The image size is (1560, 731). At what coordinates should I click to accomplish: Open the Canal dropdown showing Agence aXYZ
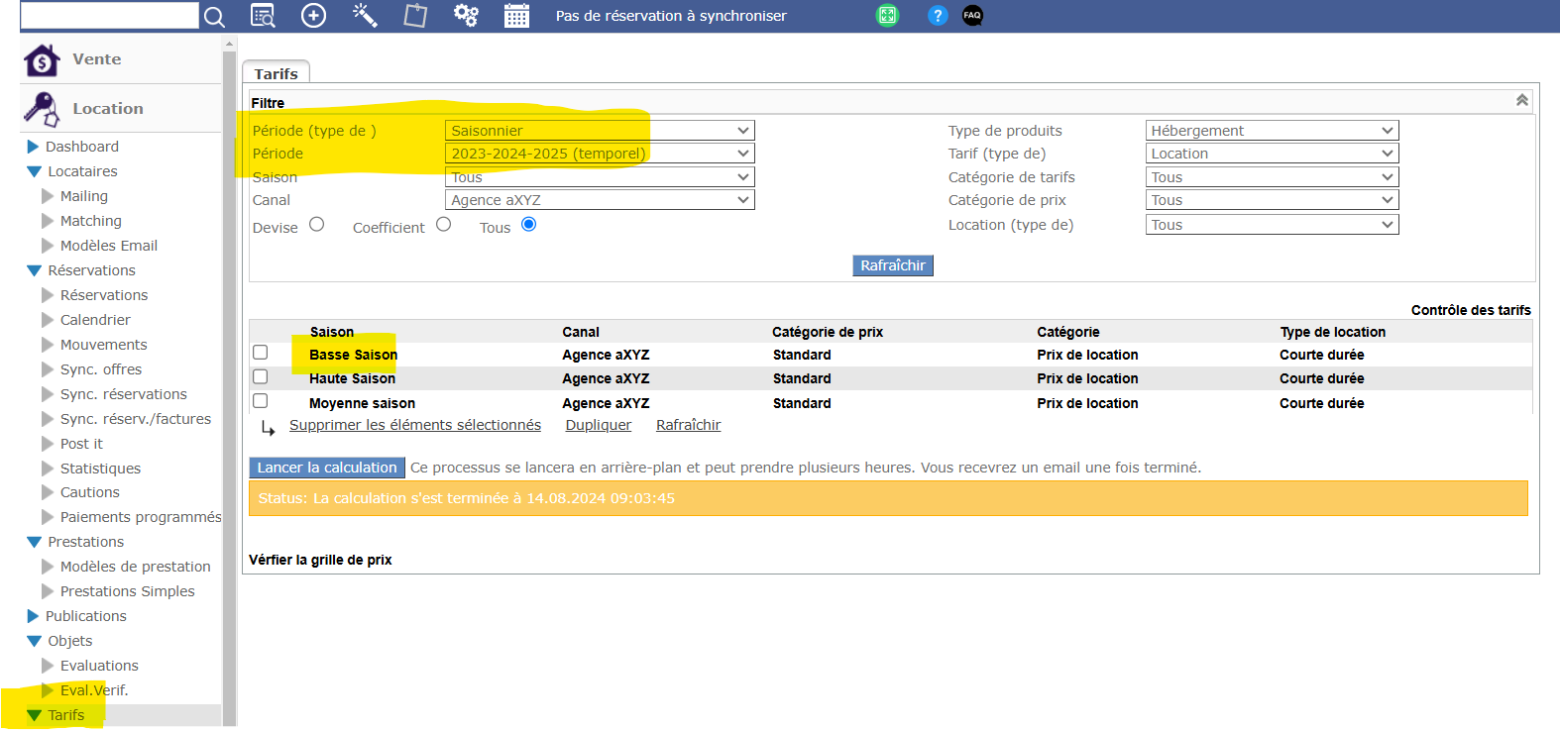pos(600,200)
